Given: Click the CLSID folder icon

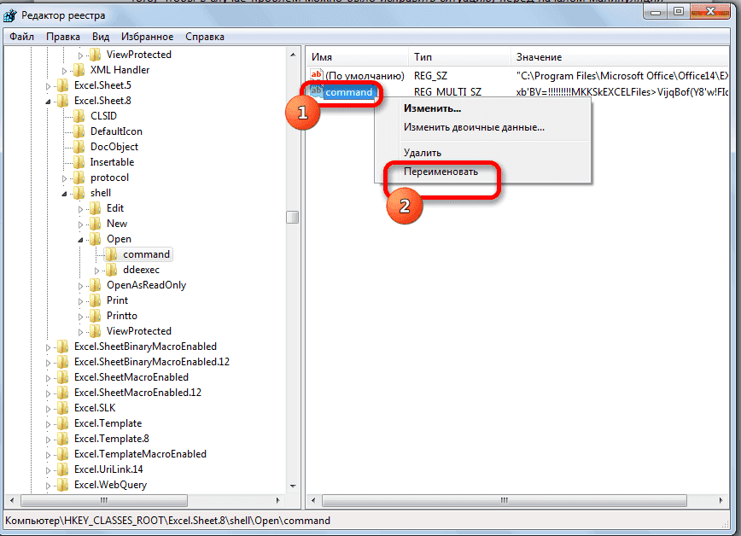Looking at the screenshot, I should [x=79, y=116].
